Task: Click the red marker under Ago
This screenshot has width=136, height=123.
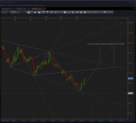Action: point(46,20)
